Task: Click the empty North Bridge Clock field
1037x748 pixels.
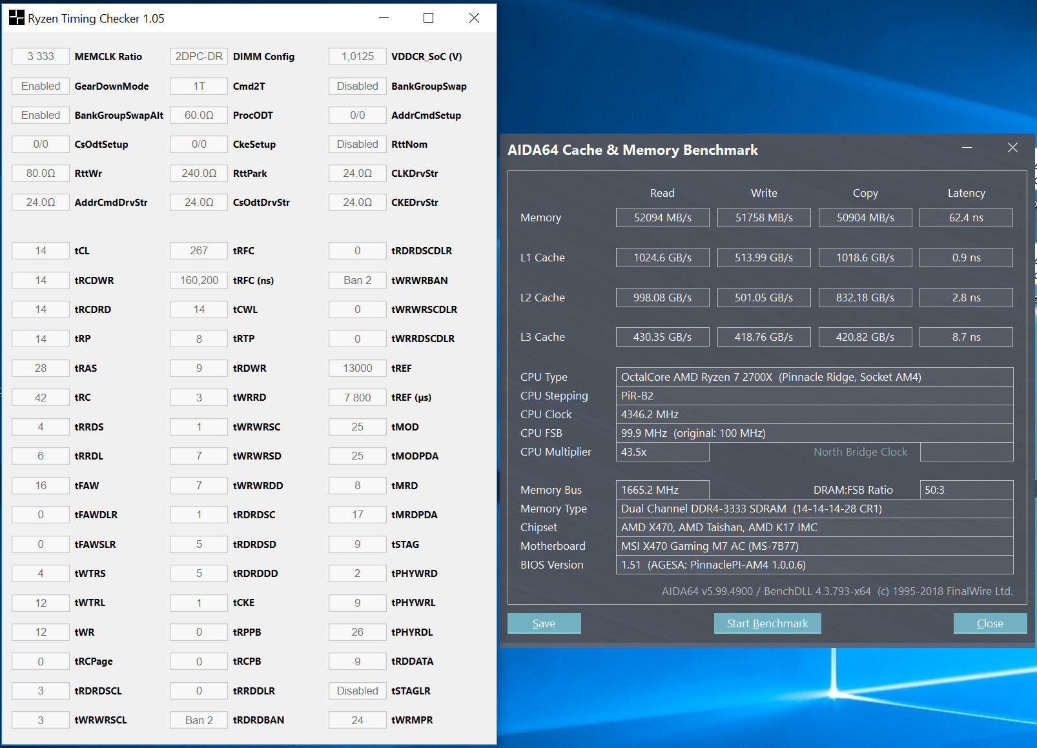Action: point(967,452)
